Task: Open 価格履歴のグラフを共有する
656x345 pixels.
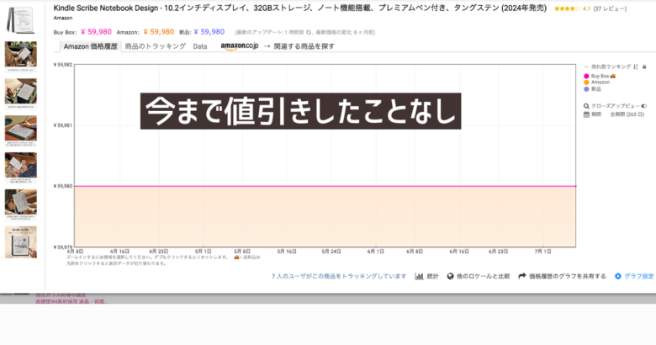Action: 568,276
